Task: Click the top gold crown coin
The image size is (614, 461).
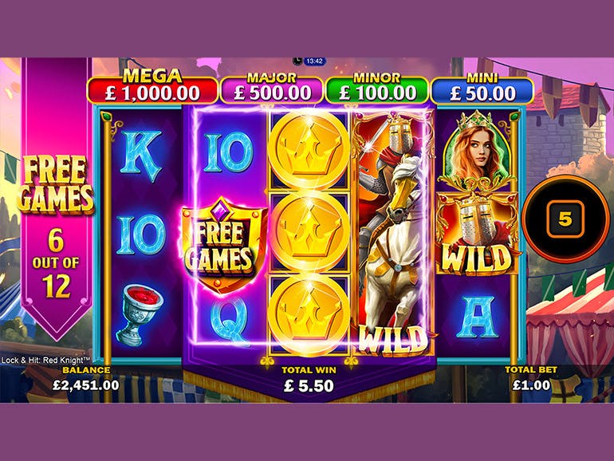Action: 309,150
